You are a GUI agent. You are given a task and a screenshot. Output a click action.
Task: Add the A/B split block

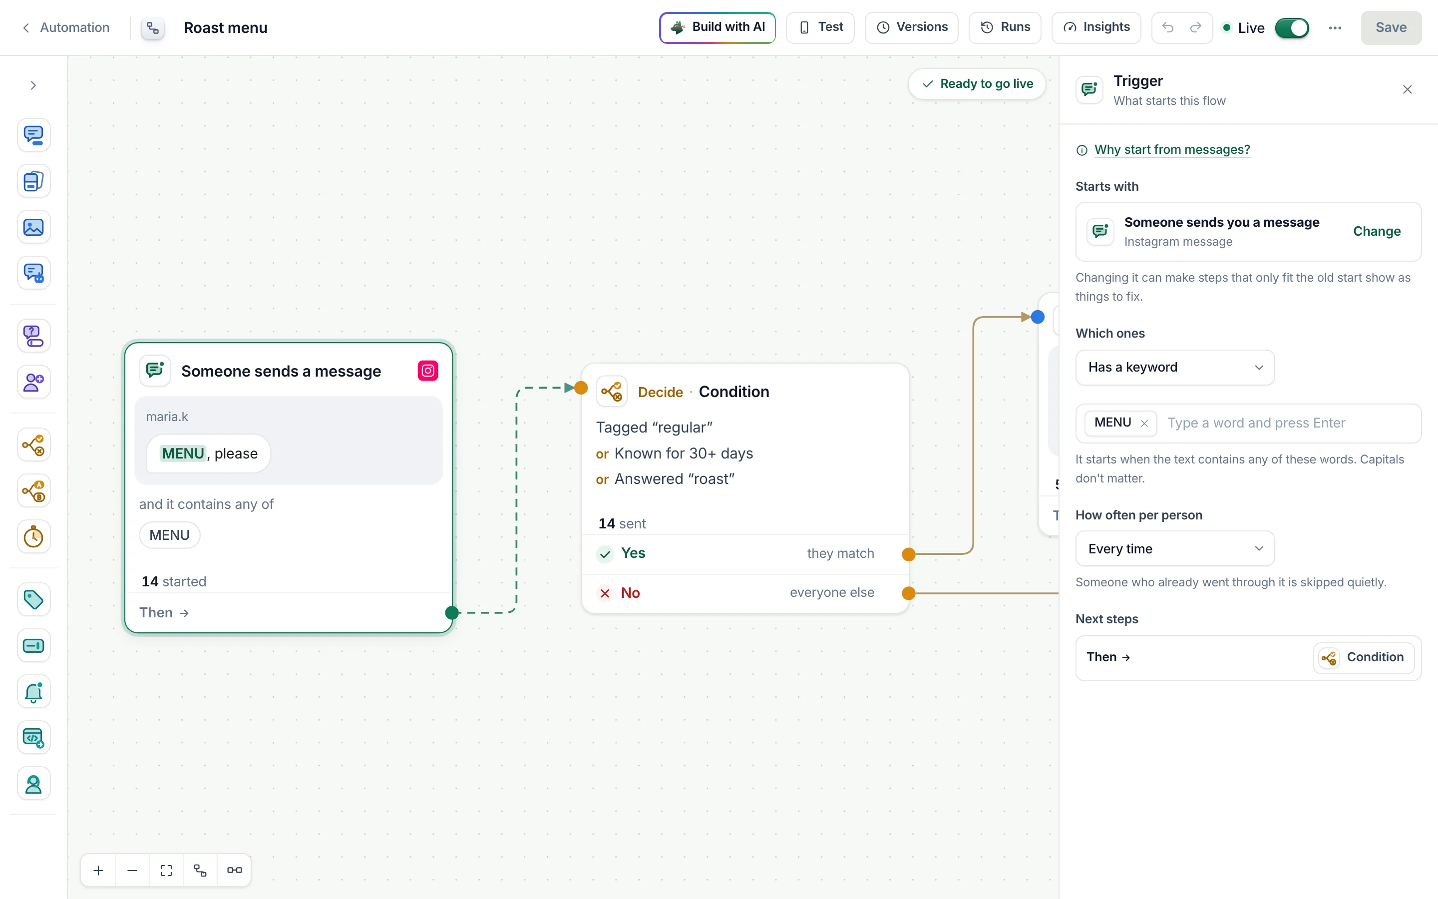[x=33, y=491]
